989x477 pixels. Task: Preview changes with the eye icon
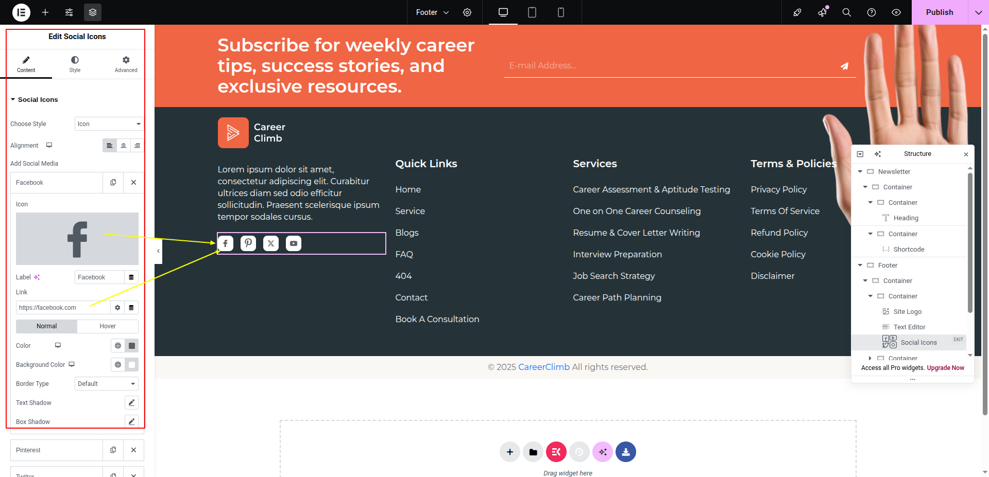[x=896, y=12]
